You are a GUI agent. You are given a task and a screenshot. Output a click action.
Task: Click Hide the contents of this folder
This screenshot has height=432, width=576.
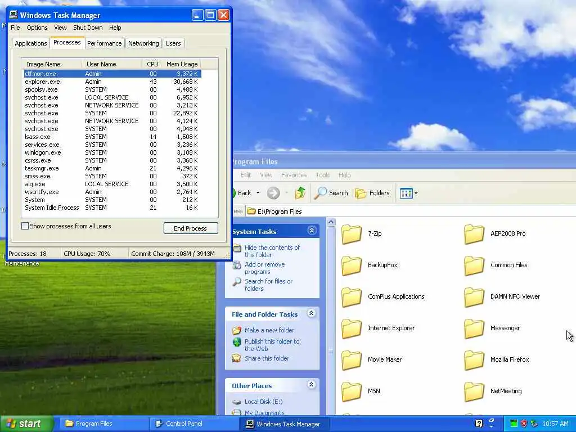pos(272,251)
